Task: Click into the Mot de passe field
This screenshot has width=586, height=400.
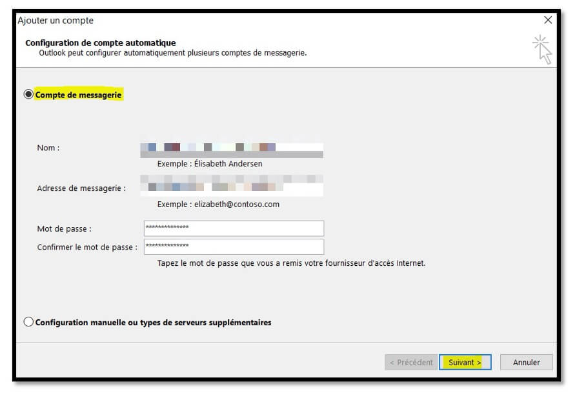Action: (x=233, y=228)
